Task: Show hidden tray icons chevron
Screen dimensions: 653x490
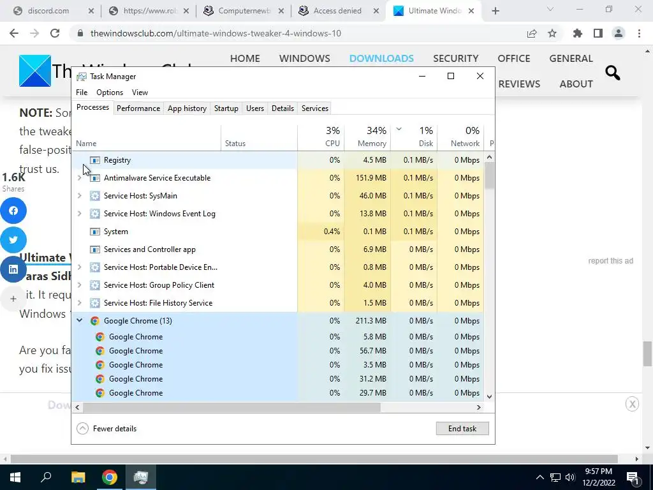Action: [539, 477]
